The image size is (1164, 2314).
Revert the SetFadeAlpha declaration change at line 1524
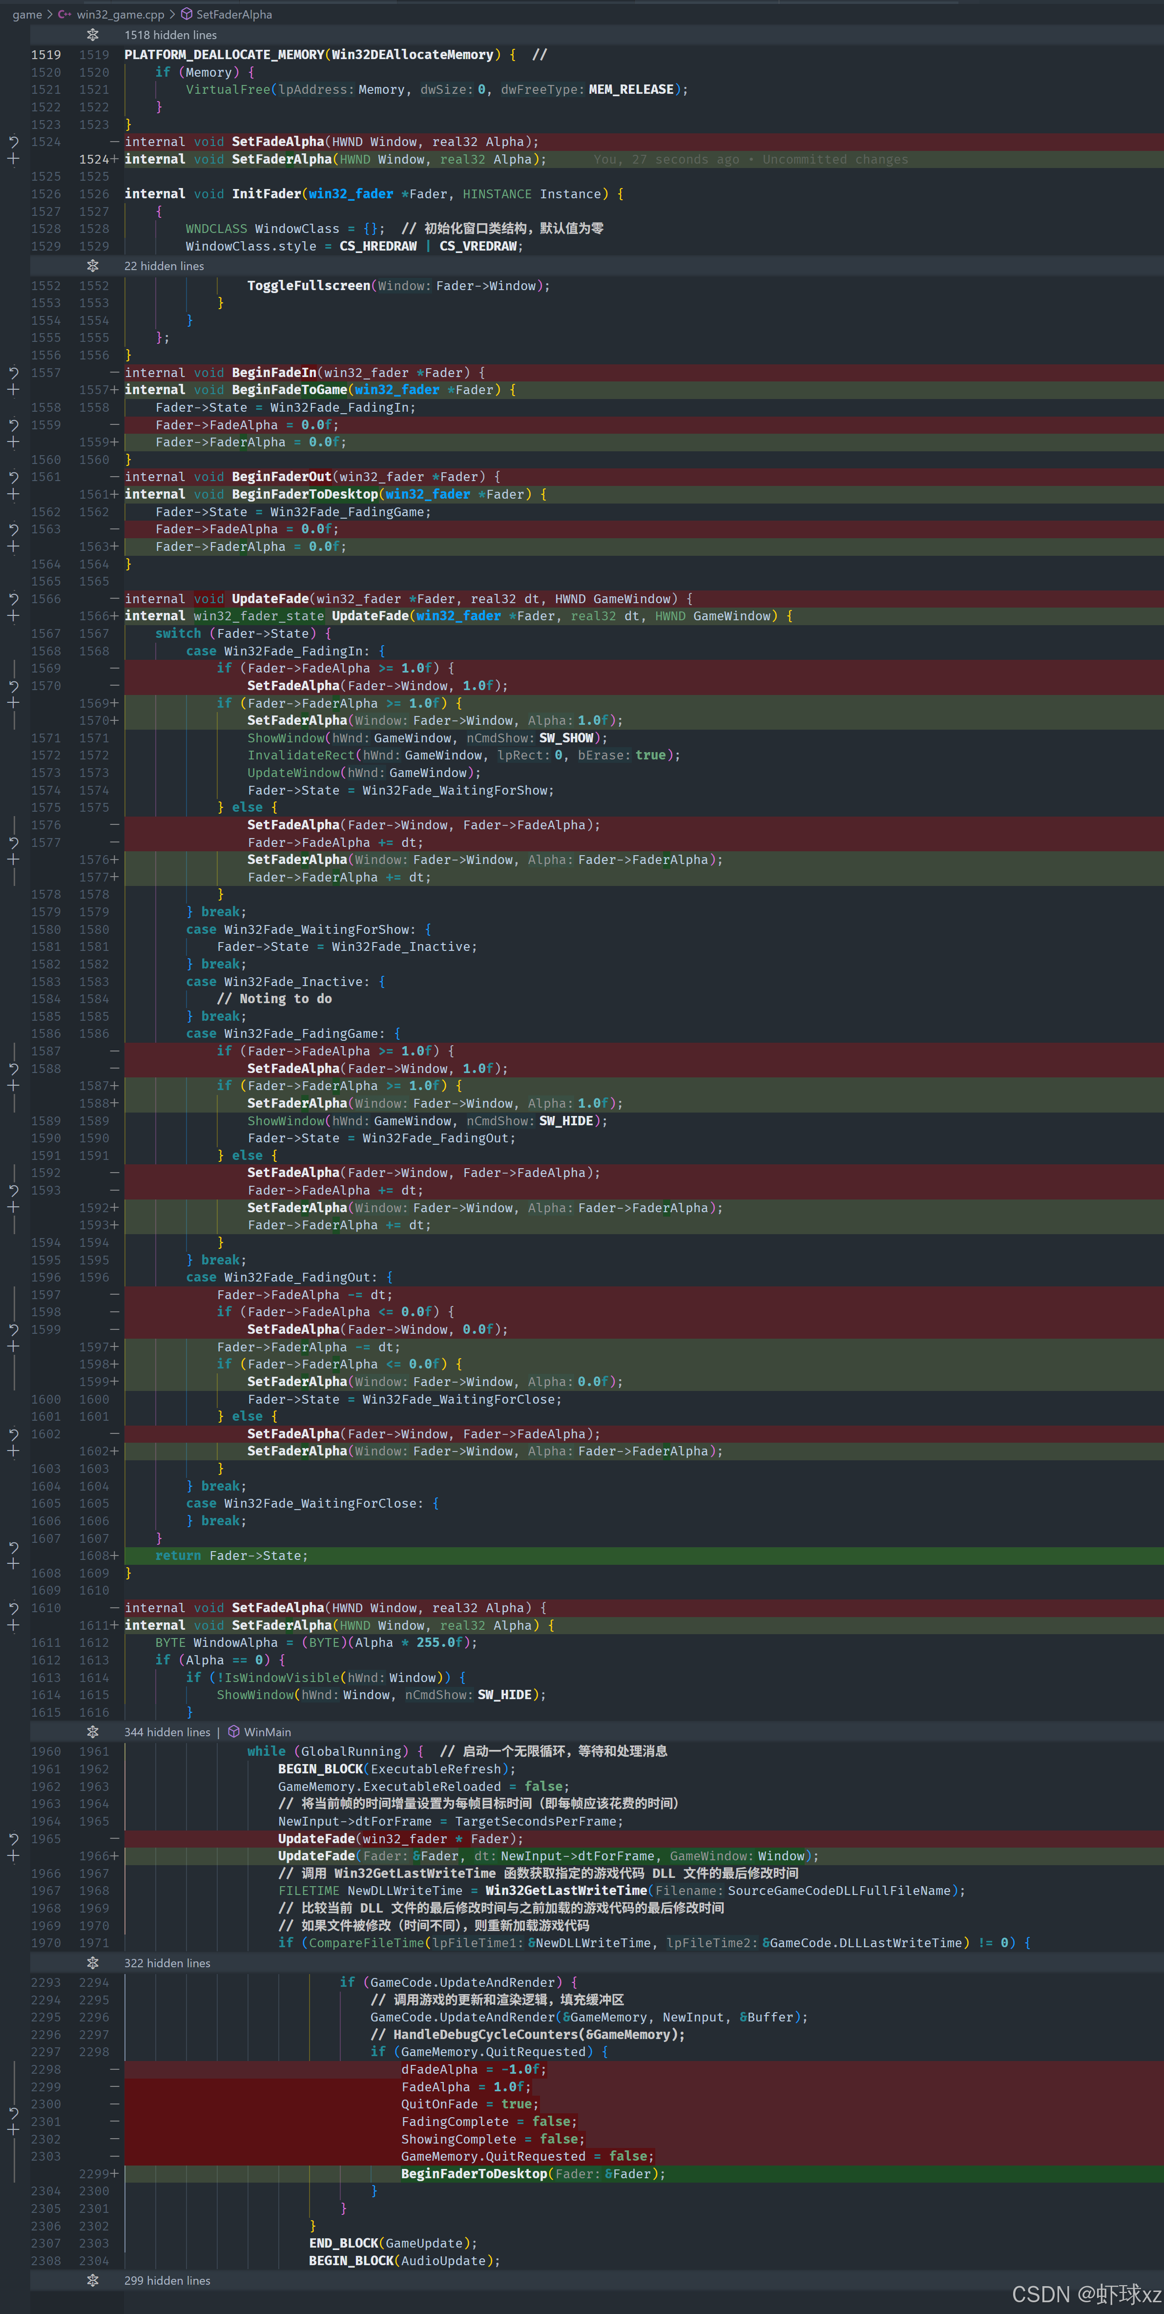14,142
